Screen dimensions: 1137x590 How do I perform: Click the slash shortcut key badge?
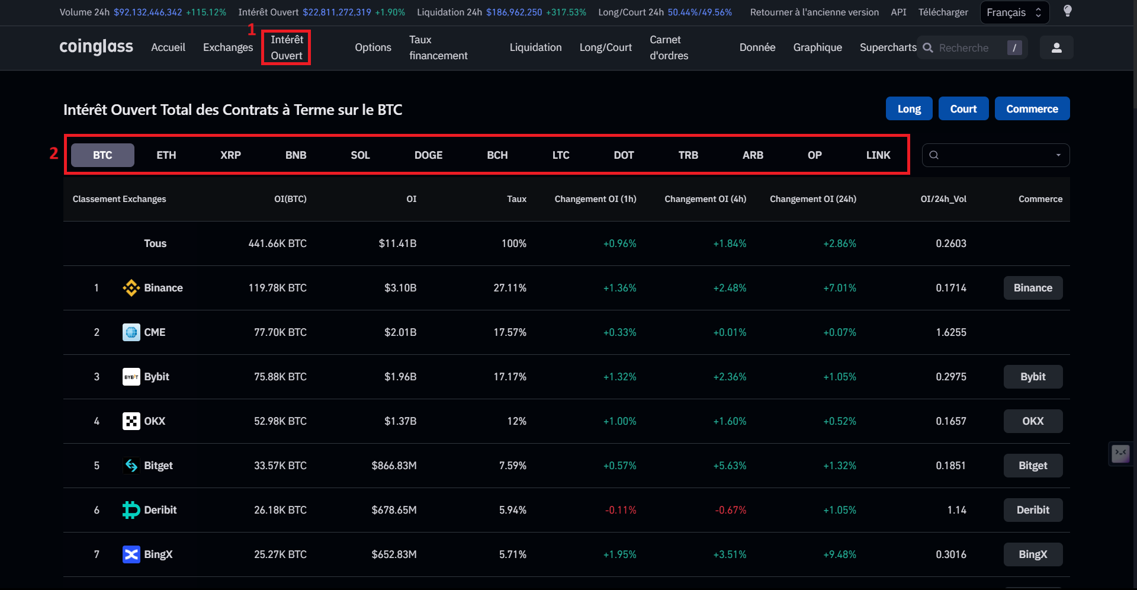1014,47
